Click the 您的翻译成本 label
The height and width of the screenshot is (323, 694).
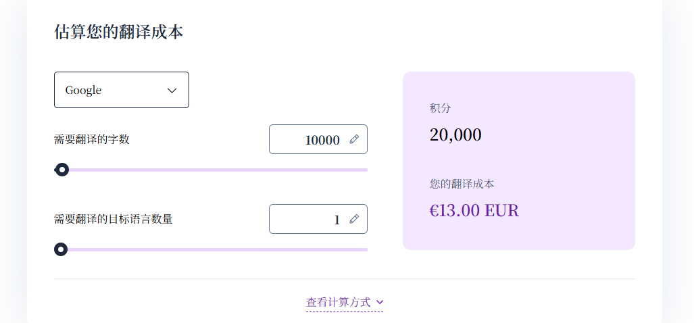click(x=462, y=184)
